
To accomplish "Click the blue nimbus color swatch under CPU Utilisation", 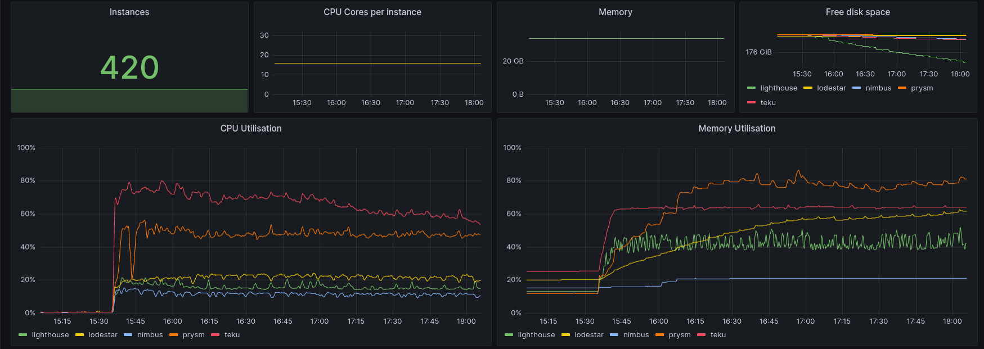I will click(x=128, y=335).
